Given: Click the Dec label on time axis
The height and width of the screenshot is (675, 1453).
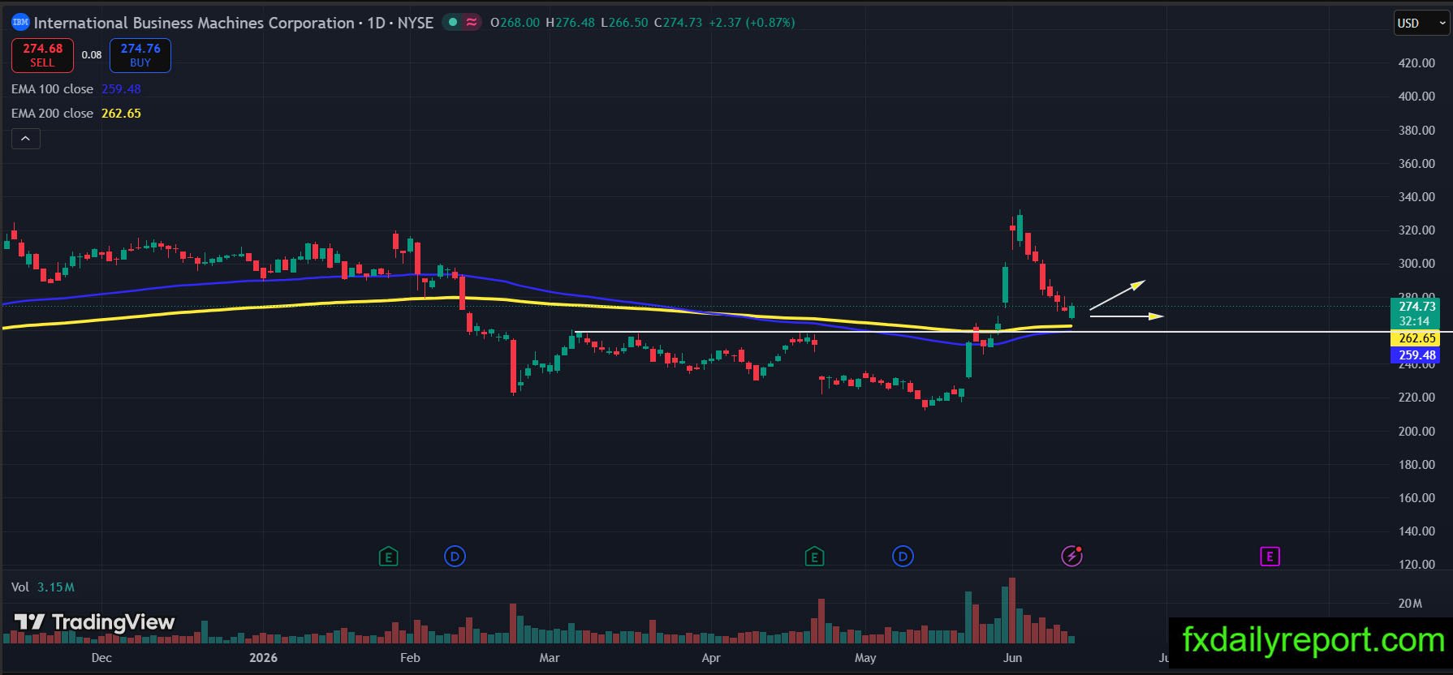Looking at the screenshot, I should (101, 658).
